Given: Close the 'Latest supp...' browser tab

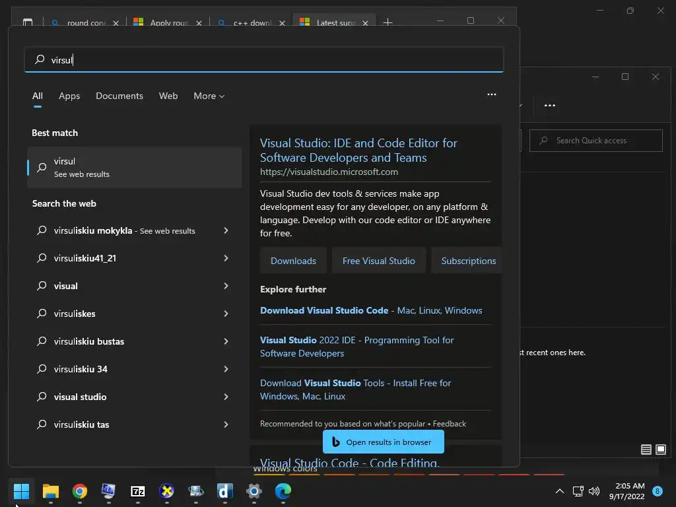Looking at the screenshot, I should coord(365,23).
